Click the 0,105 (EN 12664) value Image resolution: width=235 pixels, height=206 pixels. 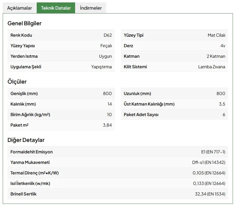[209, 173]
